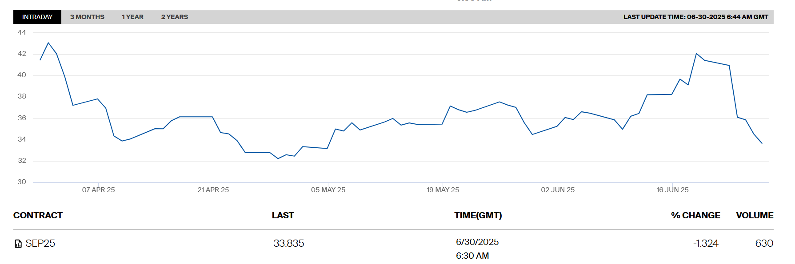Select the TIME(GMT) column header

click(x=478, y=215)
